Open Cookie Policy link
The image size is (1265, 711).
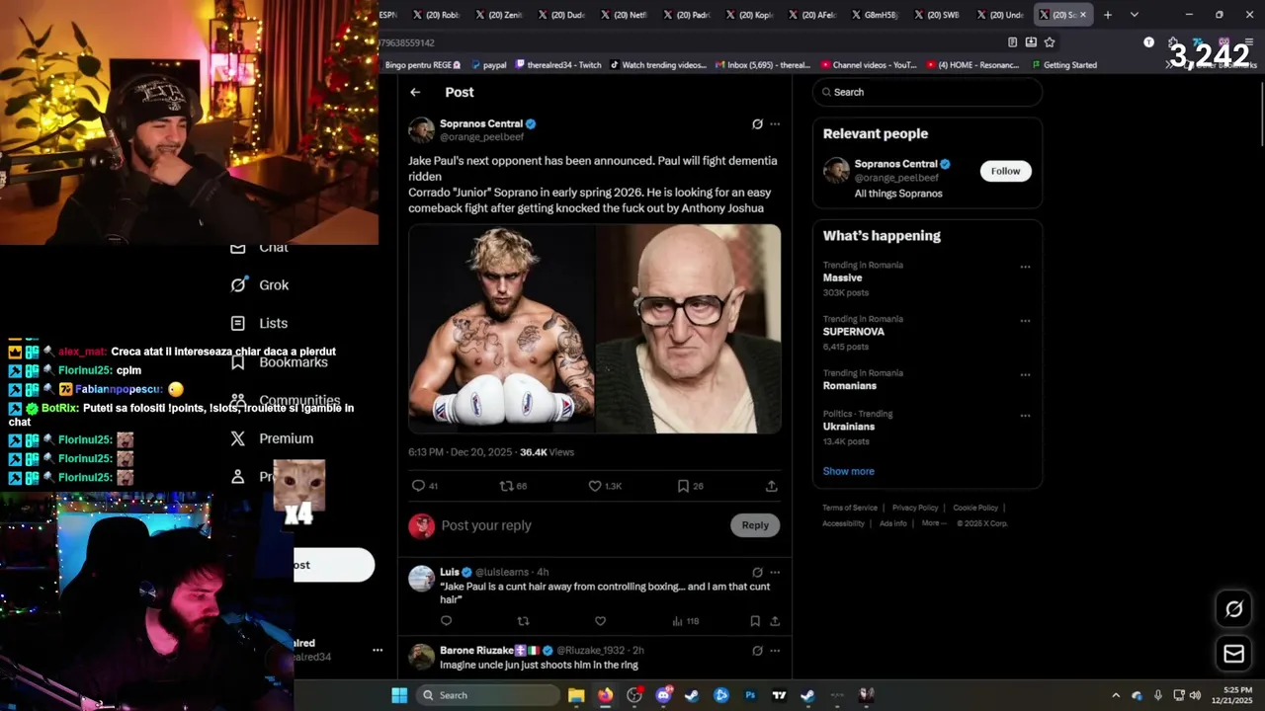(975, 508)
